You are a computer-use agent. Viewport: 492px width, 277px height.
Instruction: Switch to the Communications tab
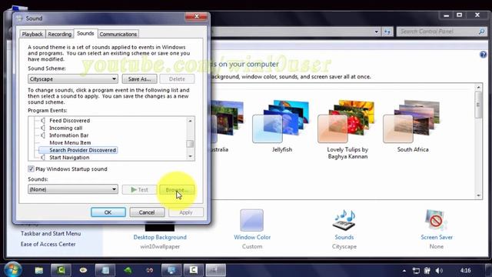[118, 34]
